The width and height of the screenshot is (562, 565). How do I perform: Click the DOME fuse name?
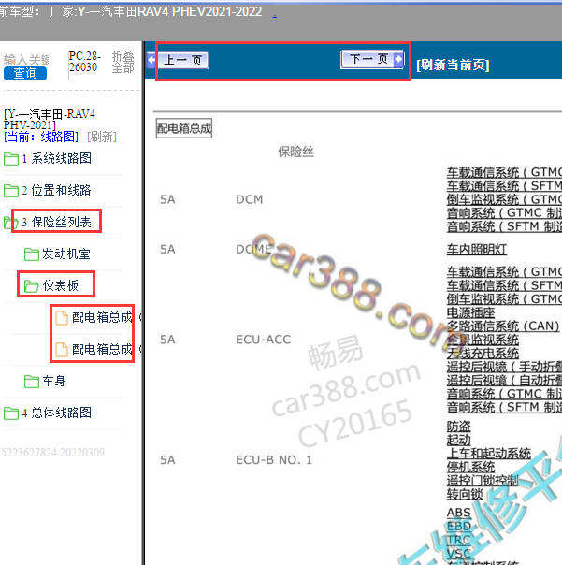pos(254,249)
